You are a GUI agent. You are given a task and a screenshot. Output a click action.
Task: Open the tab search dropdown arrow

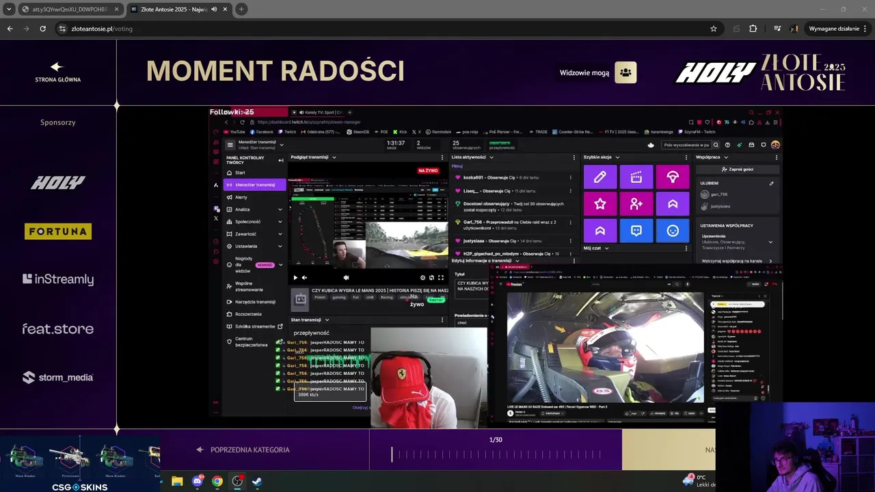pos(8,10)
